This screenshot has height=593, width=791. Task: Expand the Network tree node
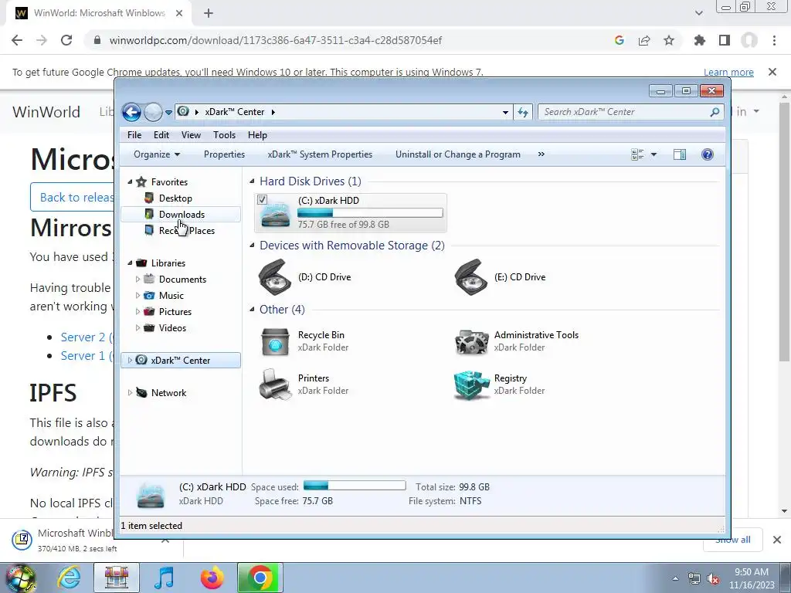[x=130, y=393]
